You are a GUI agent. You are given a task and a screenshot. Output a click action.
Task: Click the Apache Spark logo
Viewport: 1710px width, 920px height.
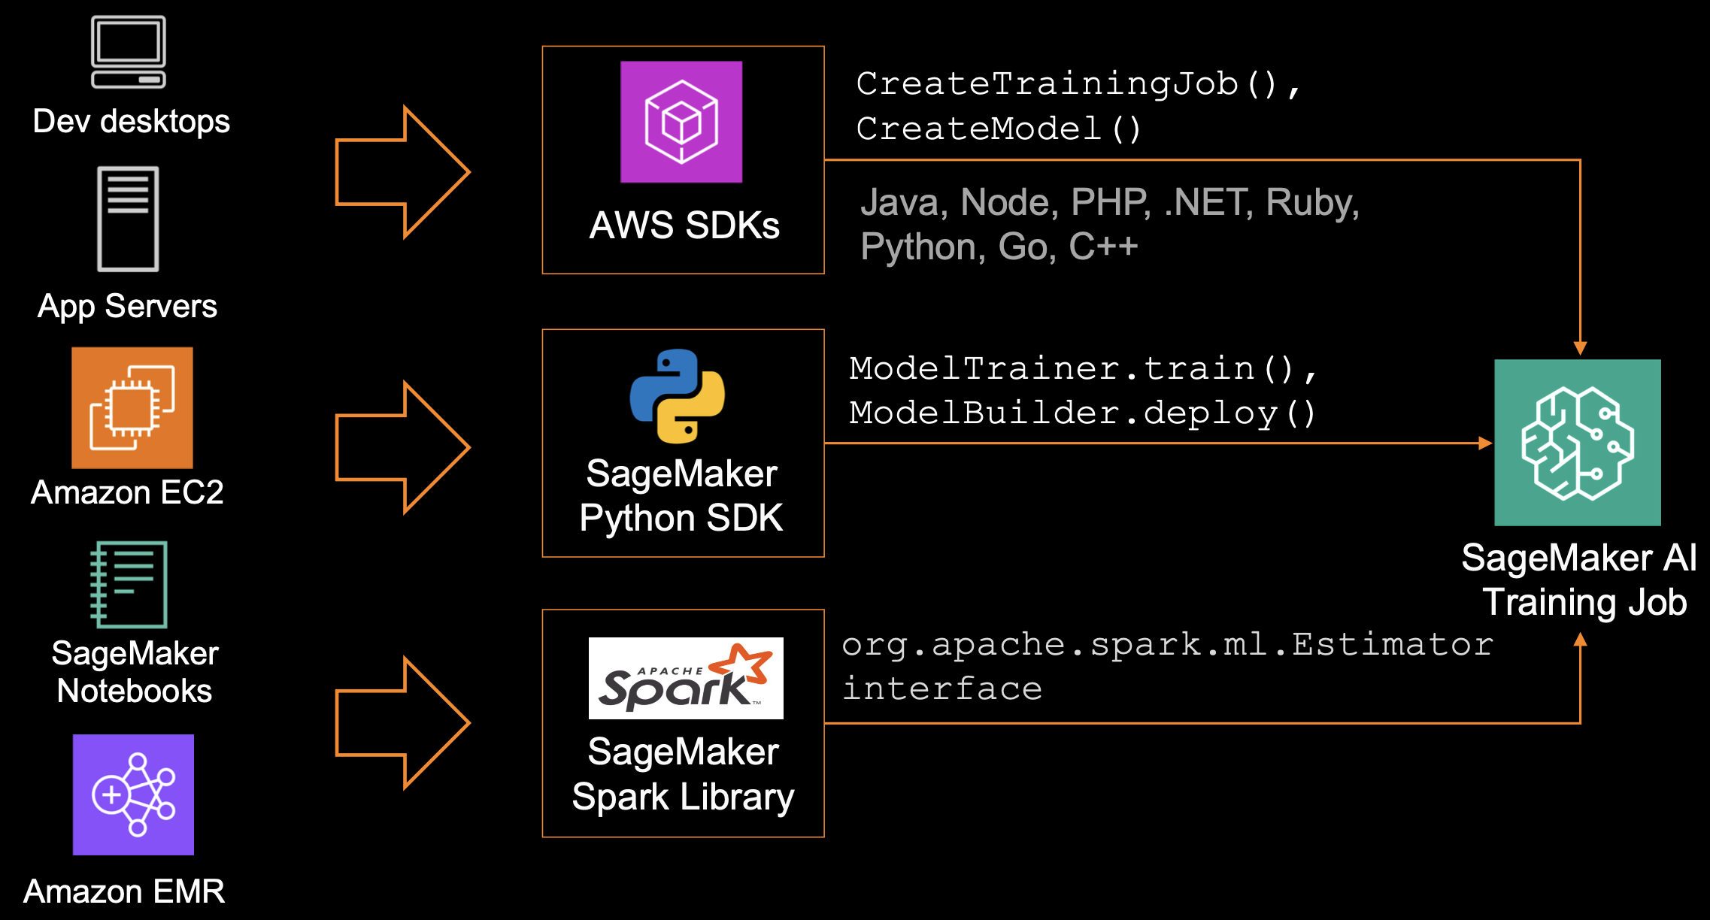[x=686, y=678]
